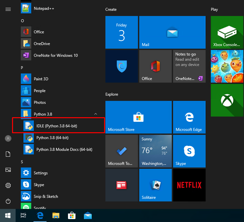The width and height of the screenshot is (244, 222).
Task: Open the Microsoft To Do tile
Action: tap(122, 151)
